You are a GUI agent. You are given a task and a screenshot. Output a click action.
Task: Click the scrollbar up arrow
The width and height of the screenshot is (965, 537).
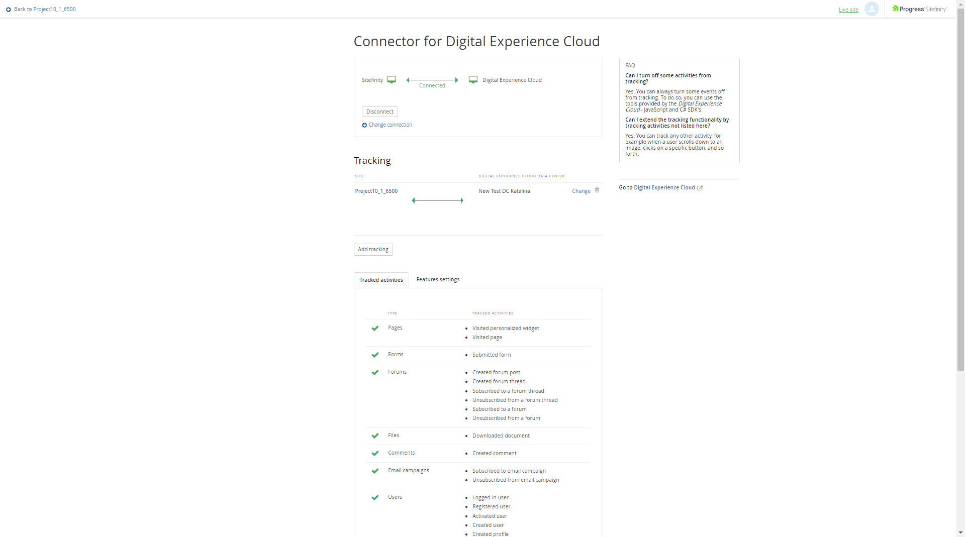960,4
